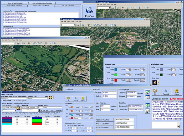Open View menu in middle Google Earth window
The height and width of the screenshot is (136, 184).
point(69,22)
